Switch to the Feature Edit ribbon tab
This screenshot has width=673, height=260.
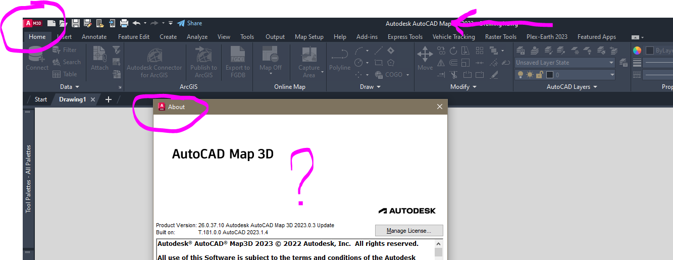pyautogui.click(x=134, y=37)
